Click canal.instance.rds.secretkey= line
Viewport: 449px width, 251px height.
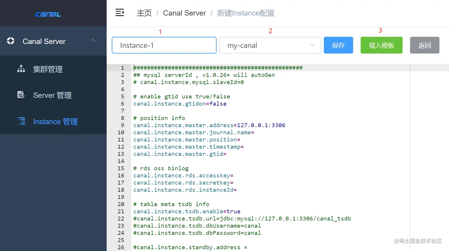click(x=183, y=182)
